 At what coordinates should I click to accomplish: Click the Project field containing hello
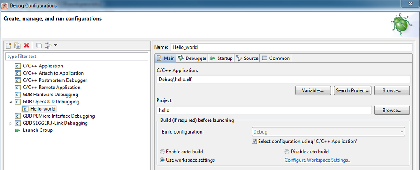(264, 110)
